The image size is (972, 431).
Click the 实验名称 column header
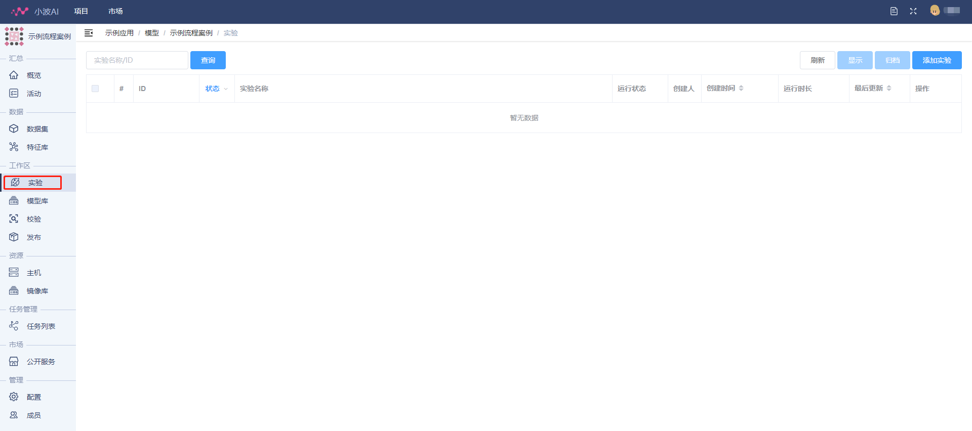254,89
